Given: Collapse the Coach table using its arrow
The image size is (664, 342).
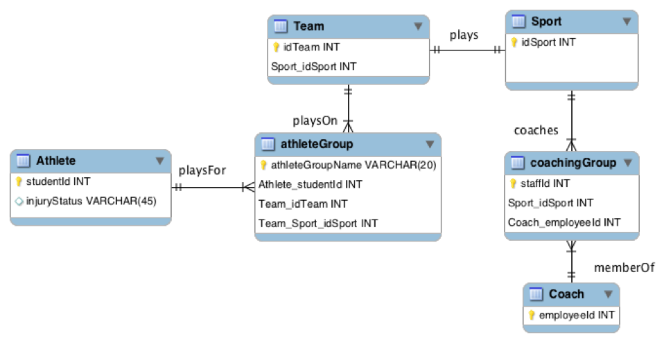Looking at the screenshot, I should pos(609,294).
